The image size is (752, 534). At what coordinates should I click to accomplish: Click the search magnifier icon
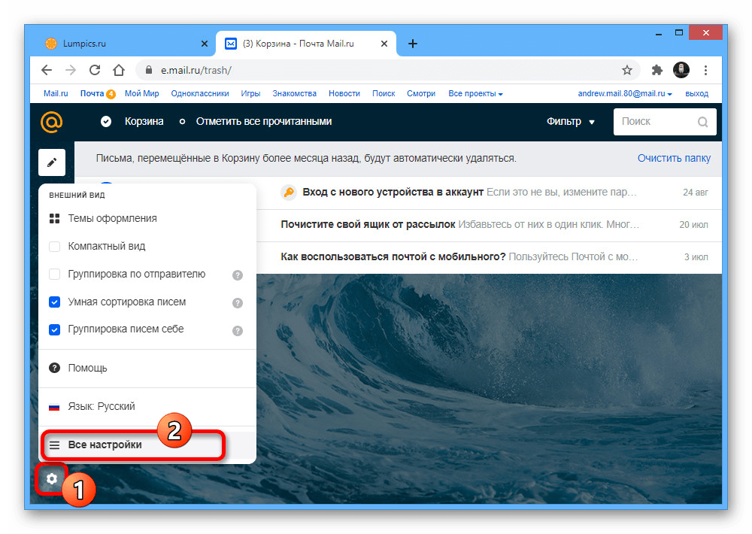coord(702,122)
